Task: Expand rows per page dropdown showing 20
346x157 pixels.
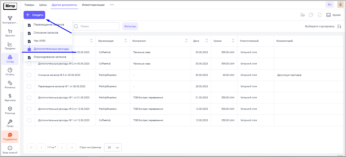Action: 113,147
